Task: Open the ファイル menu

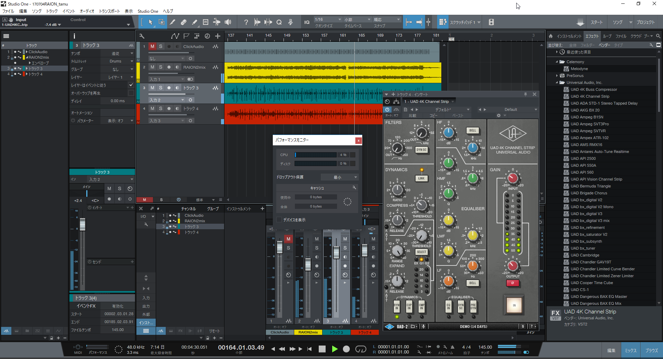Action: pyautogui.click(x=8, y=11)
